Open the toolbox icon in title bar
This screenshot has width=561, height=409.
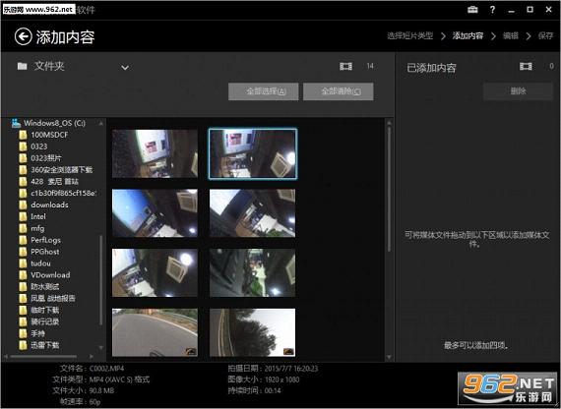[x=472, y=10]
